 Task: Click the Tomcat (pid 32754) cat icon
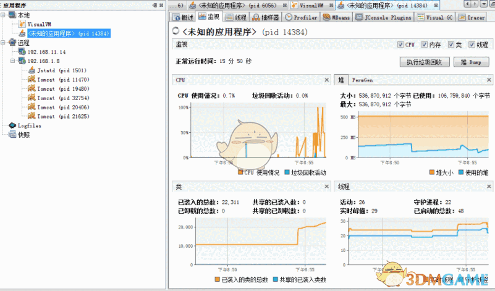coord(32,98)
